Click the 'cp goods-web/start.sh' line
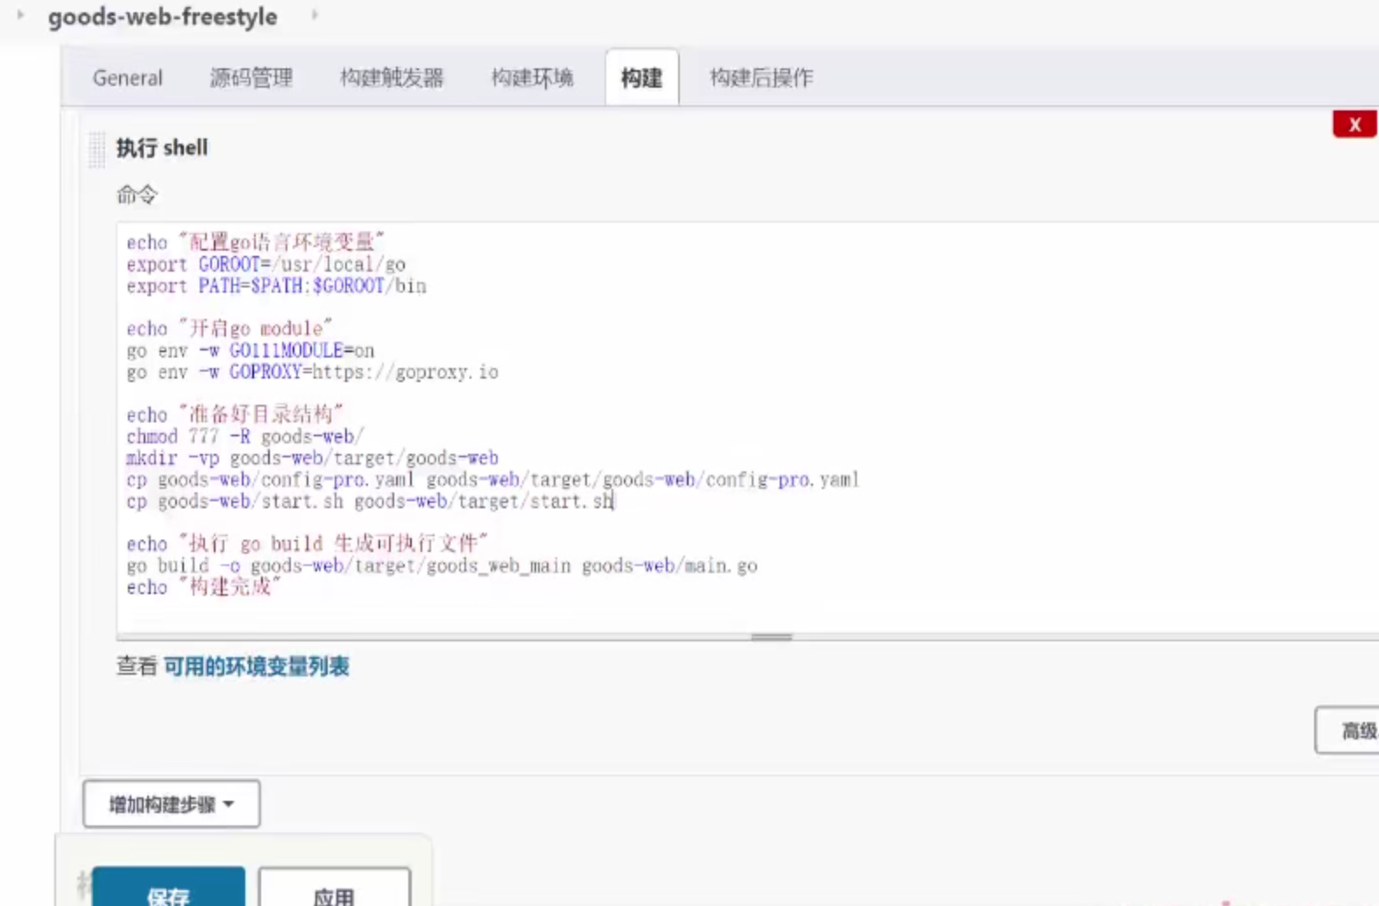Viewport: 1379px width, 906px height. (370, 501)
